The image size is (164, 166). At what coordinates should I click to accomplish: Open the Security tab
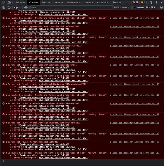click(117, 2)
